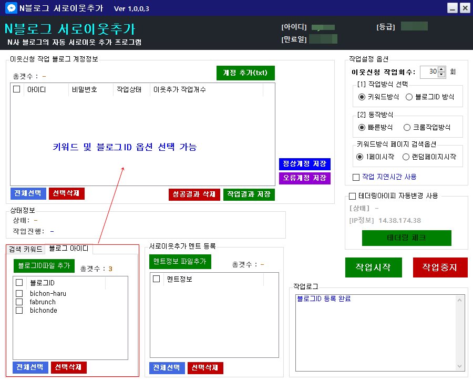Click the IP address 14.38.174.38 text
Image resolution: width=473 pixels, height=381 pixels.
[x=400, y=221]
